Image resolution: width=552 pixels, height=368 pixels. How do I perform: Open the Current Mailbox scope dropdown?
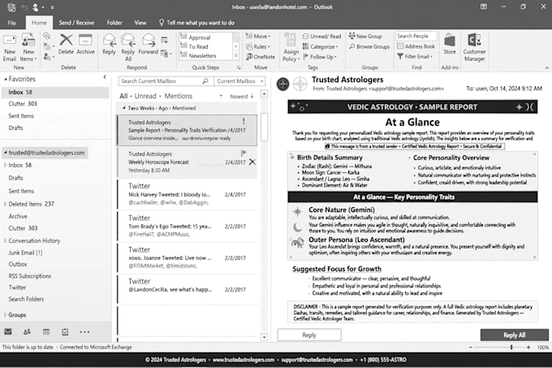point(239,81)
